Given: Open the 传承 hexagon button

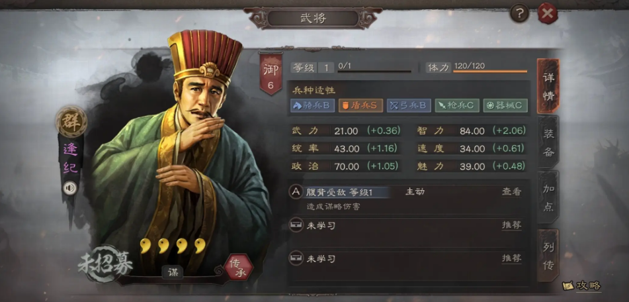Looking at the screenshot, I should pyautogui.click(x=238, y=267).
